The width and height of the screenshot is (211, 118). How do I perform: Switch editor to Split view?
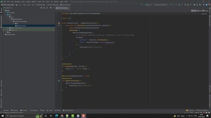[x=199, y=11]
